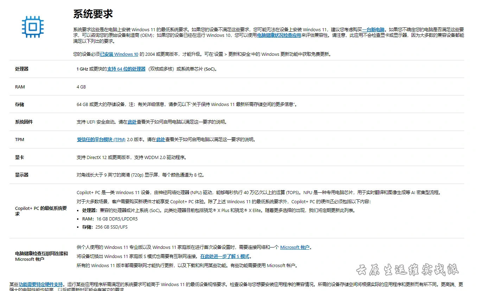Image resolution: width=478 pixels, height=291 pixels.
Task: Click the 系统固件 row label
Action: pos(24,122)
